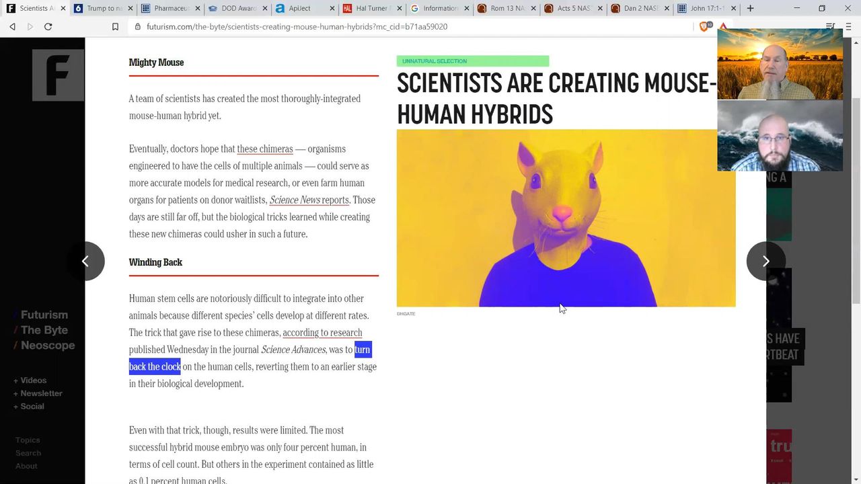Expand the Newsletter section in the sidebar
Image resolution: width=861 pixels, height=484 pixels.
(40, 393)
